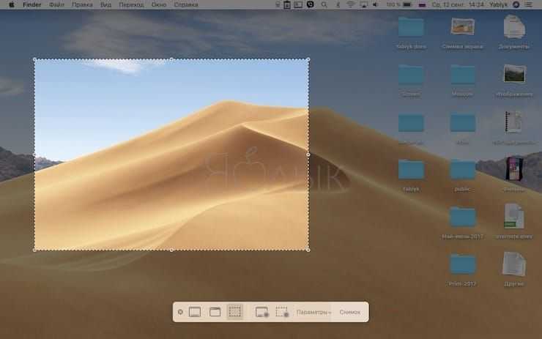This screenshot has width=542, height=339.
Task: Click the right-middle handle of selection
Action: pos(308,154)
